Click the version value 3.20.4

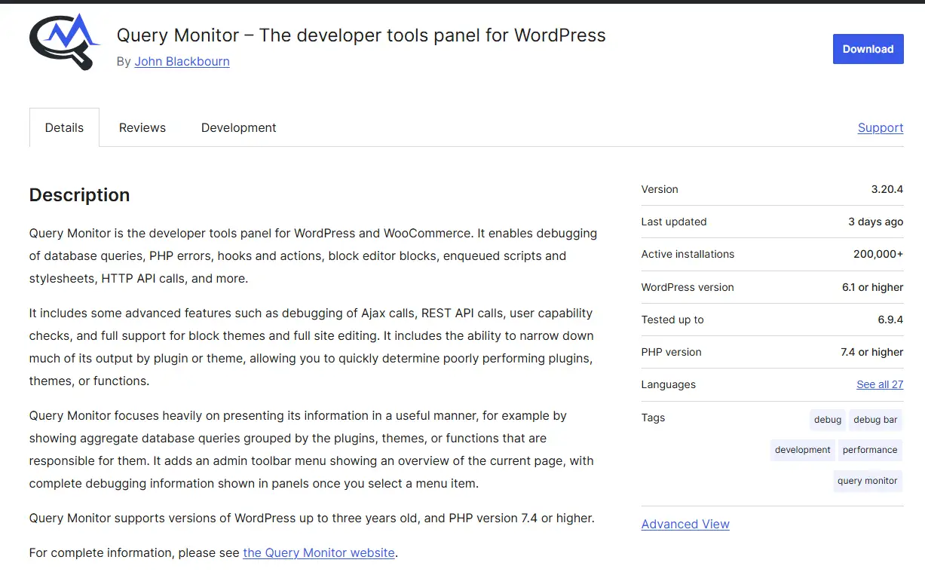coord(887,189)
